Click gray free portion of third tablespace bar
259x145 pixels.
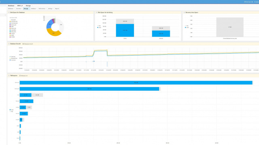point(37,95)
